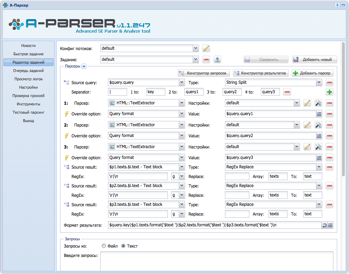The width and height of the screenshot is (349, 274).
Task: Delete the task with the red minus icon beside Задание
Action: click(206, 59)
